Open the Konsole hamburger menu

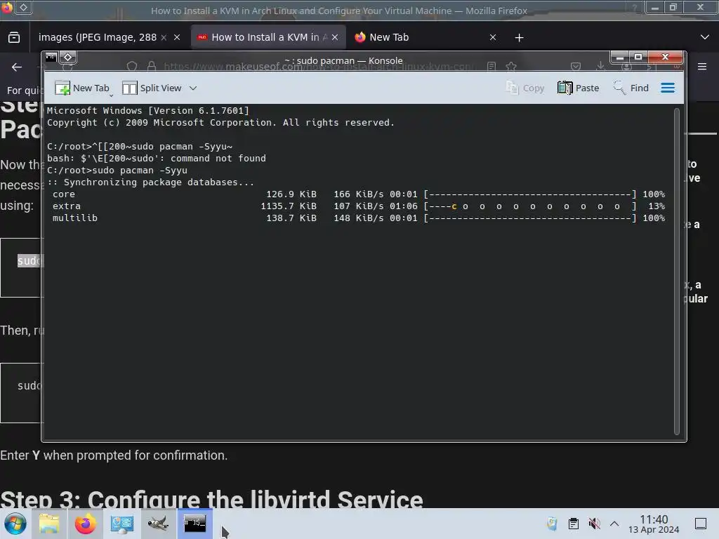668,88
